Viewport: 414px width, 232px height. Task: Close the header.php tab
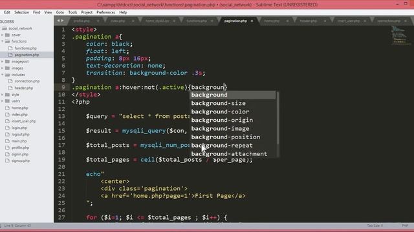325,21
